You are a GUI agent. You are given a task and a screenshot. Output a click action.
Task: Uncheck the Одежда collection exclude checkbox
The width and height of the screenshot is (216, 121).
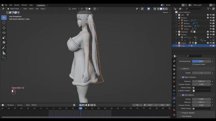tap(208, 32)
